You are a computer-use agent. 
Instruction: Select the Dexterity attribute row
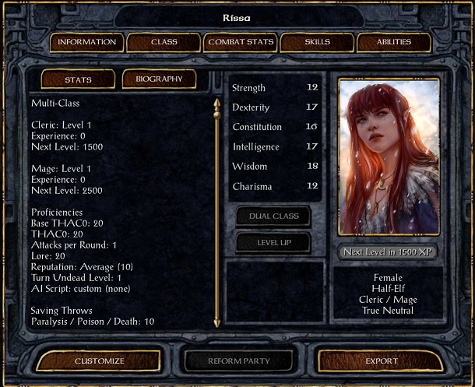click(x=275, y=107)
